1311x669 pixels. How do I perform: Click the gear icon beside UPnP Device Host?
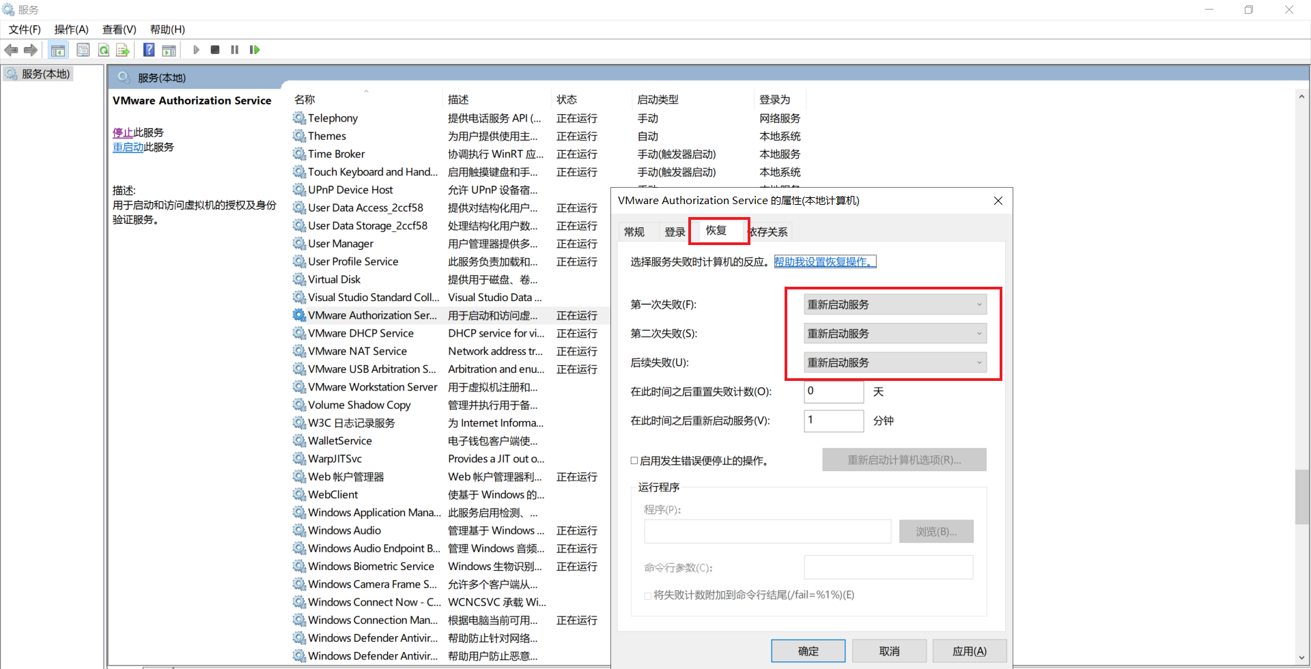[x=299, y=190]
